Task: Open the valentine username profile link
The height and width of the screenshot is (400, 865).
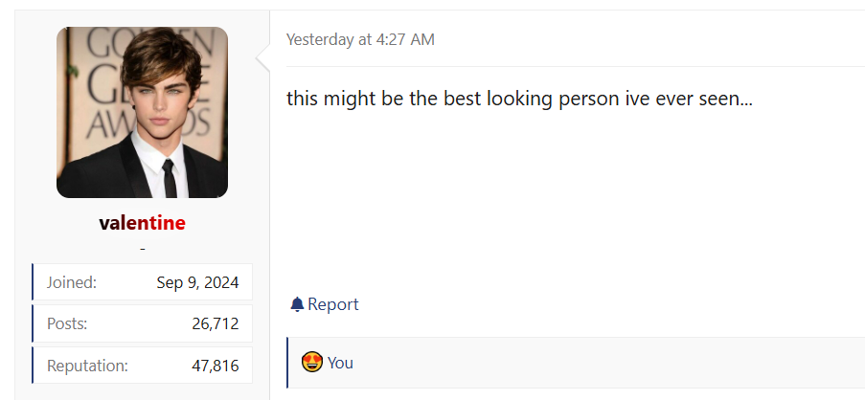Action: [x=142, y=223]
